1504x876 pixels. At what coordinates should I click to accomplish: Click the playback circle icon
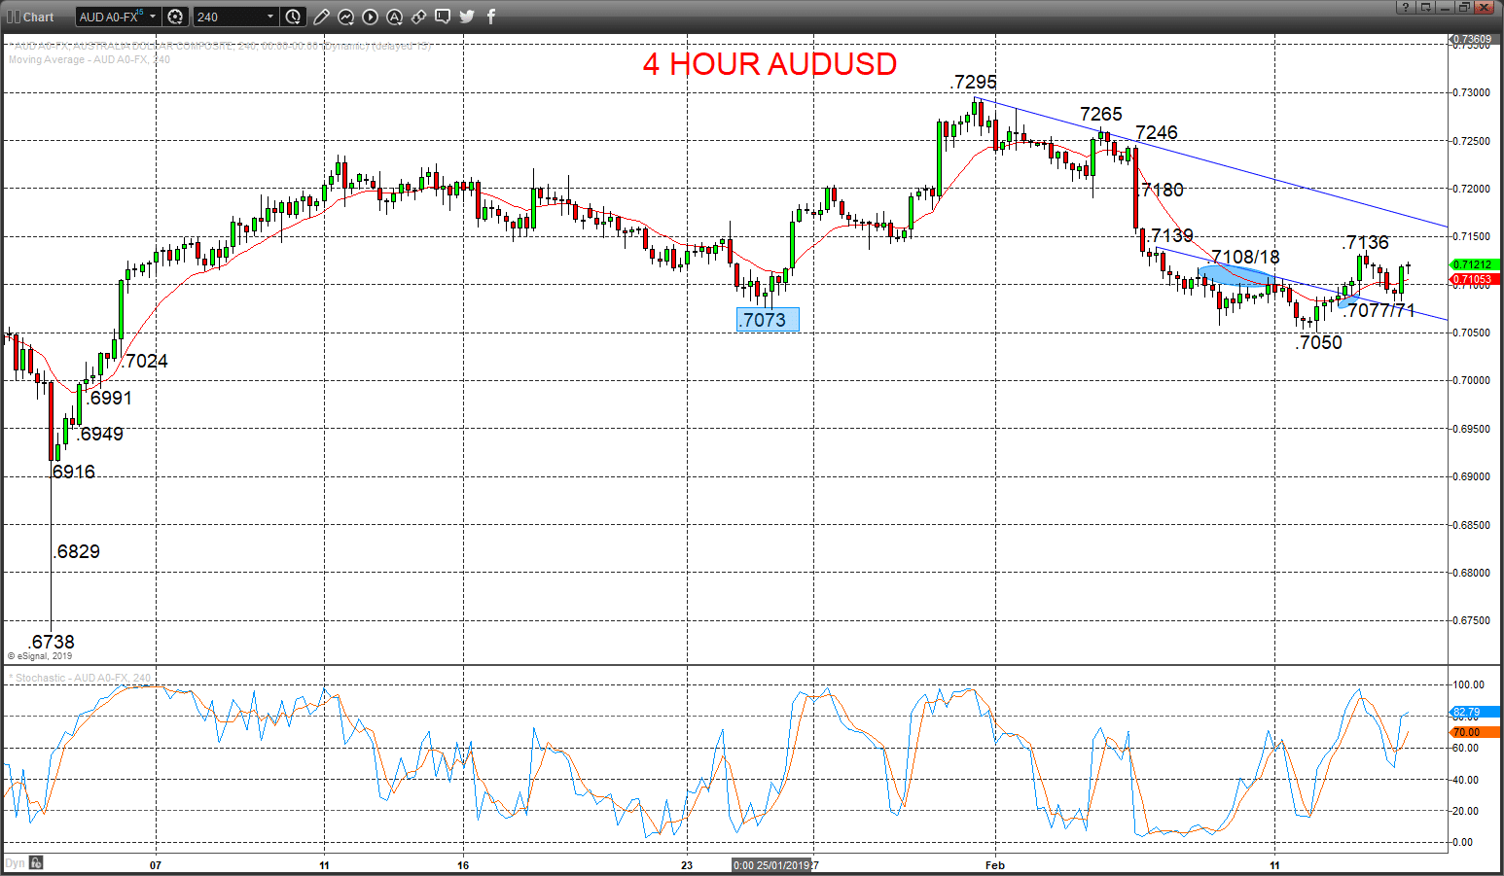pyautogui.click(x=371, y=17)
